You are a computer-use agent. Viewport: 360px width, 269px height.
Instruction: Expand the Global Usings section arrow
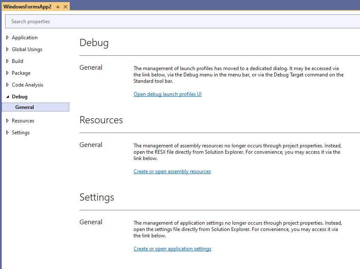click(x=7, y=49)
